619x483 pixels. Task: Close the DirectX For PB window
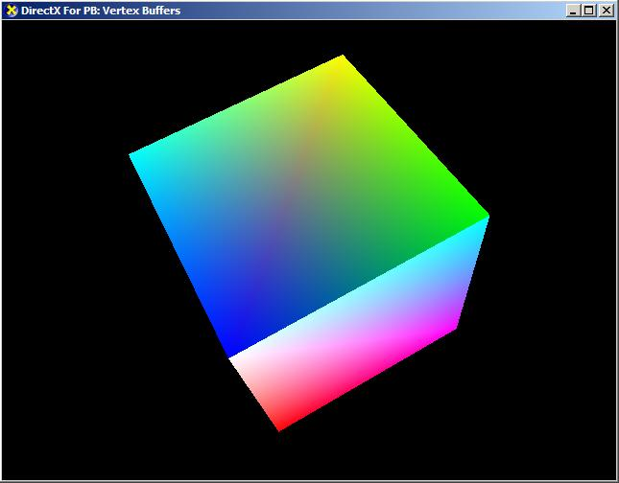606,11
